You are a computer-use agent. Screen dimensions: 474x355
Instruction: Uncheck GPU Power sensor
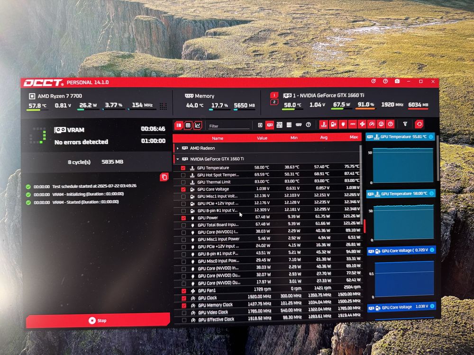pyautogui.click(x=183, y=218)
